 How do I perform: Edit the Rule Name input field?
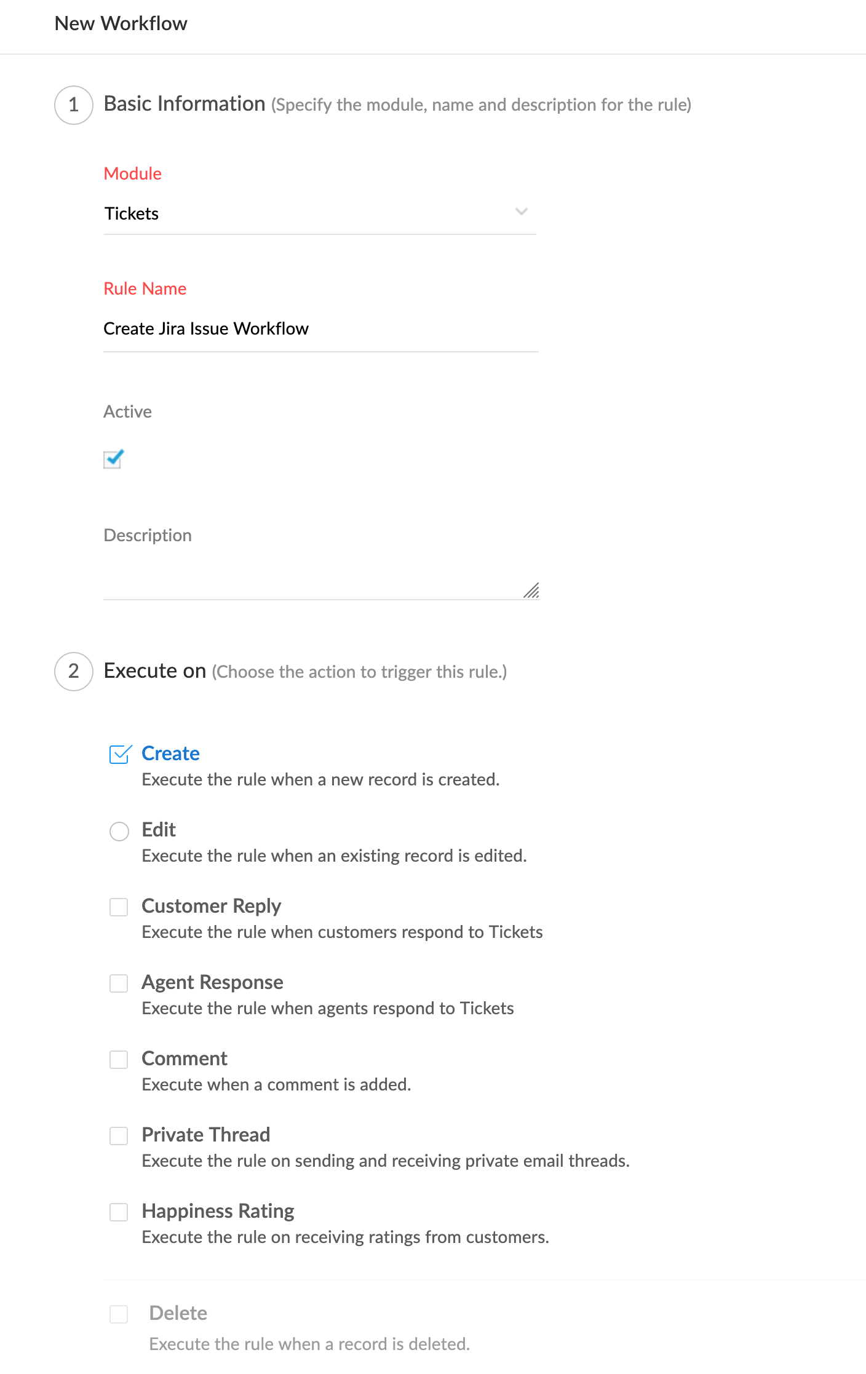[320, 329]
